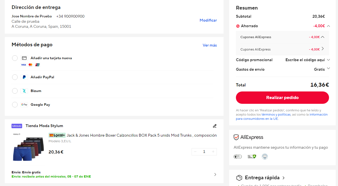Click Ver más payment methods link
This screenshot has width=338, height=186.
tap(210, 45)
